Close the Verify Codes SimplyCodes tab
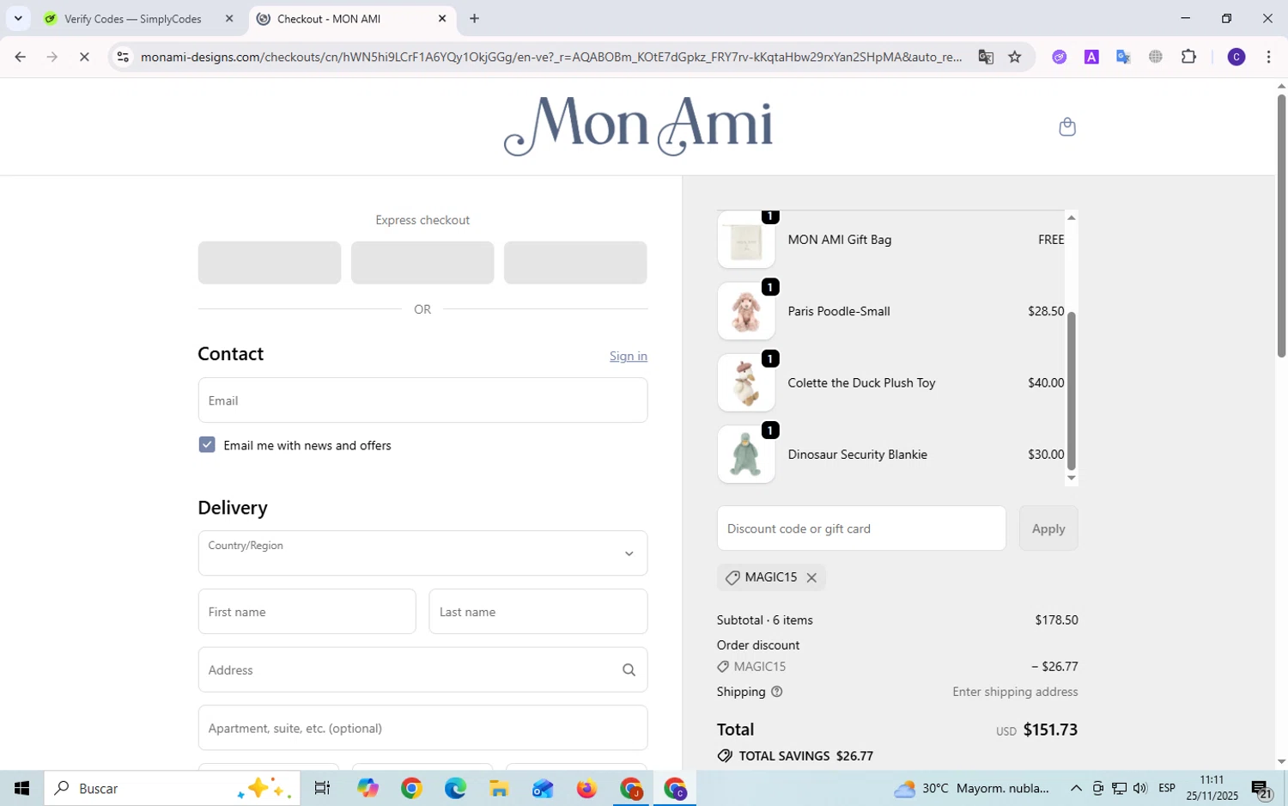 pos(229,18)
